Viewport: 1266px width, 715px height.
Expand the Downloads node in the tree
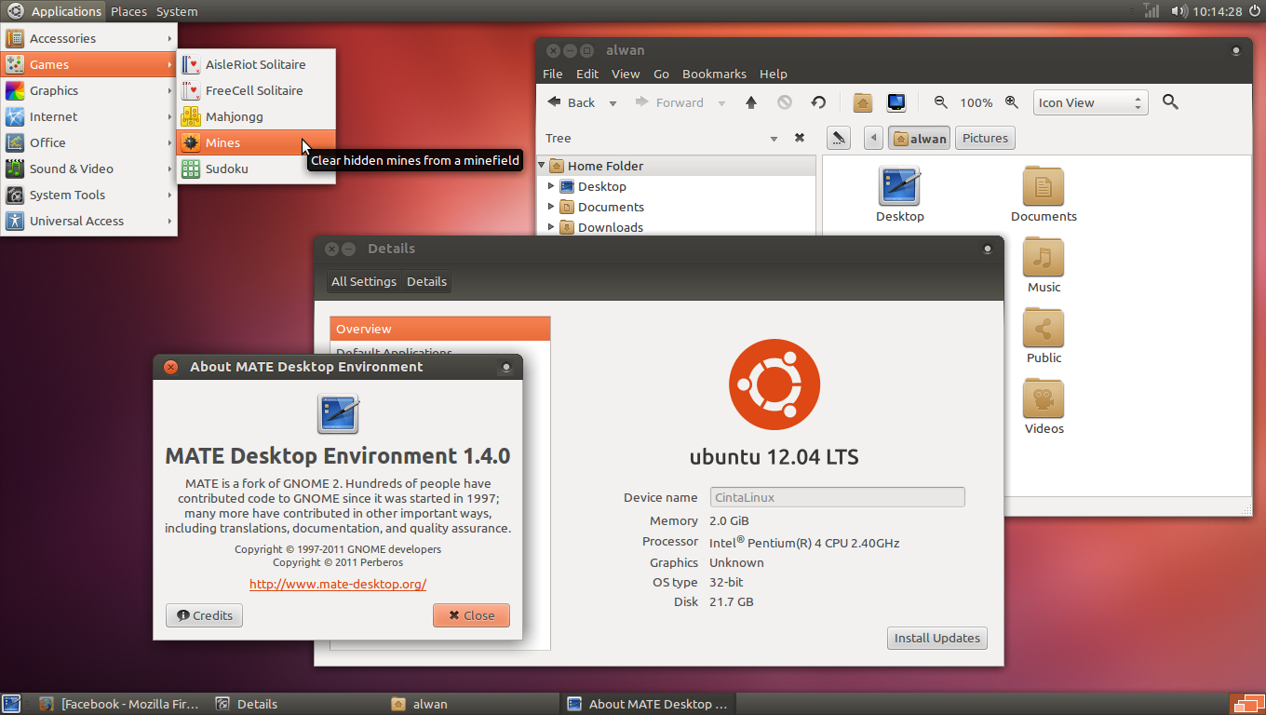[x=551, y=227]
